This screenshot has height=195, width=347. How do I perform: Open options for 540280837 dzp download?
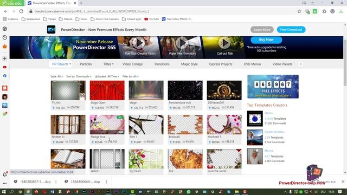(56, 181)
